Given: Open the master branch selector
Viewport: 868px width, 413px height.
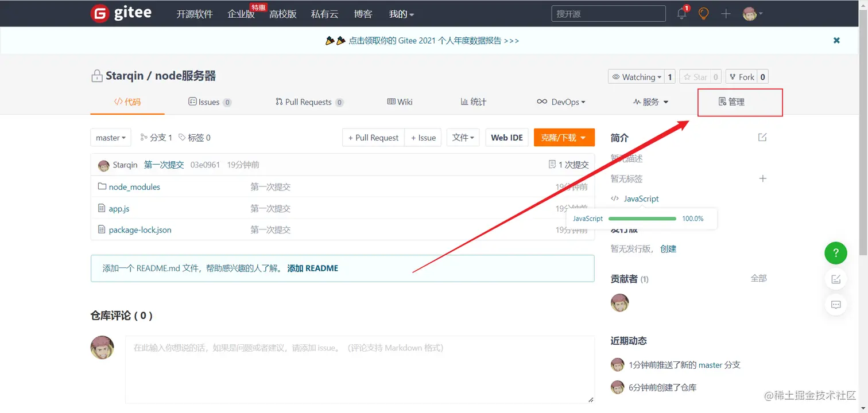Looking at the screenshot, I should pos(110,137).
